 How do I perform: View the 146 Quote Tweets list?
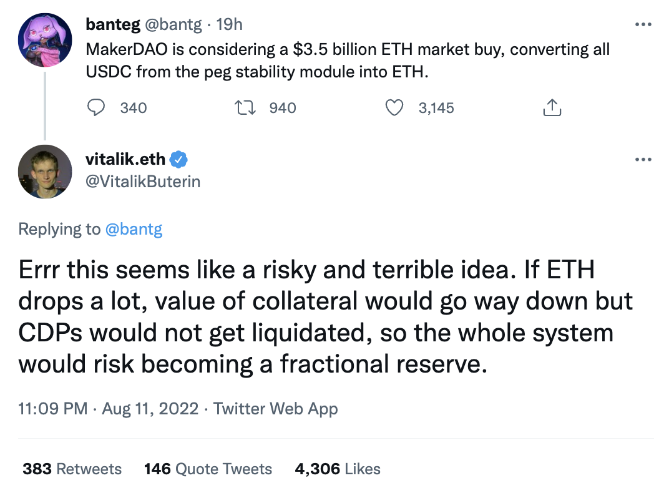tap(208, 469)
